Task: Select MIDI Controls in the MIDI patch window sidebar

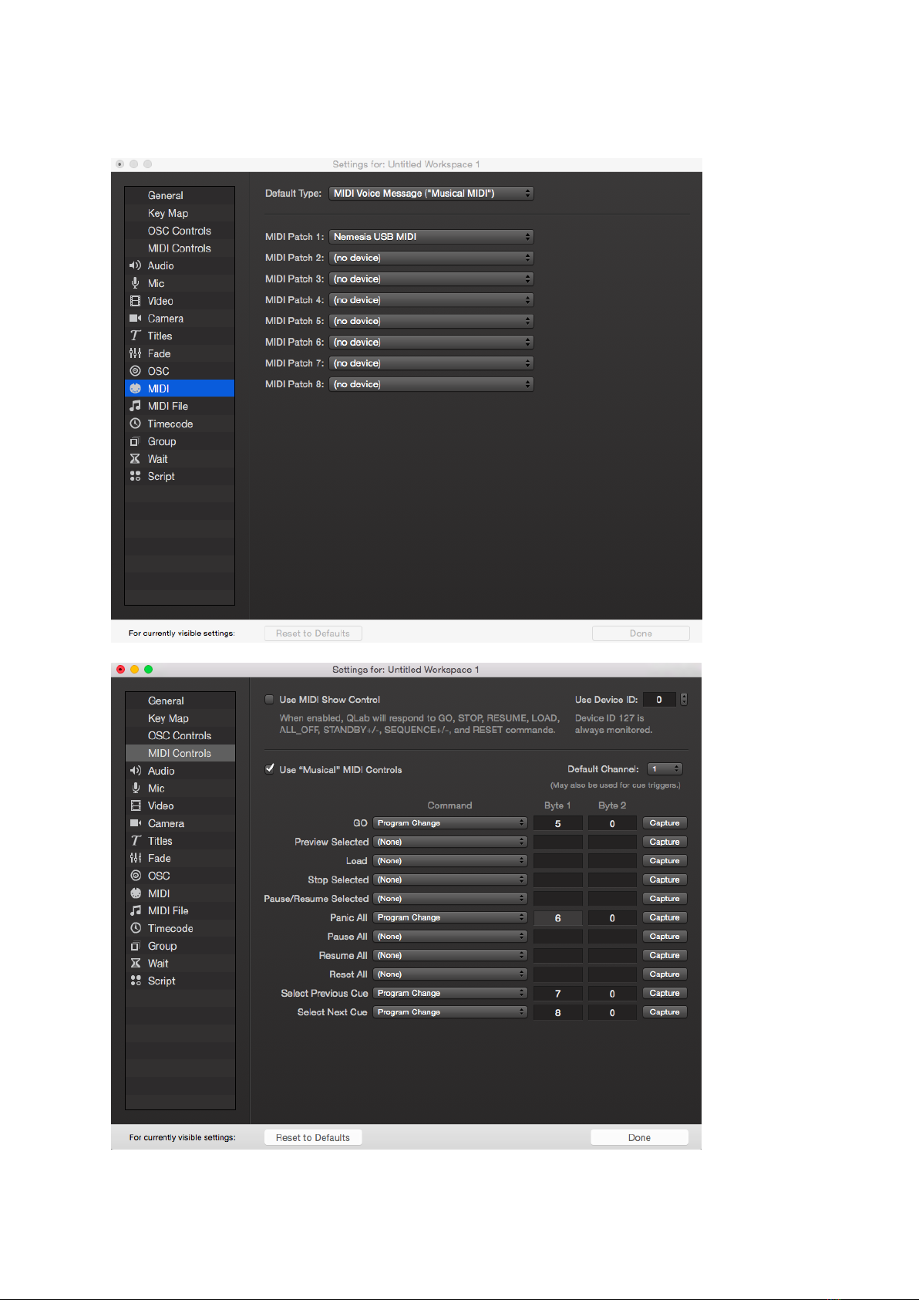Action: (x=180, y=248)
